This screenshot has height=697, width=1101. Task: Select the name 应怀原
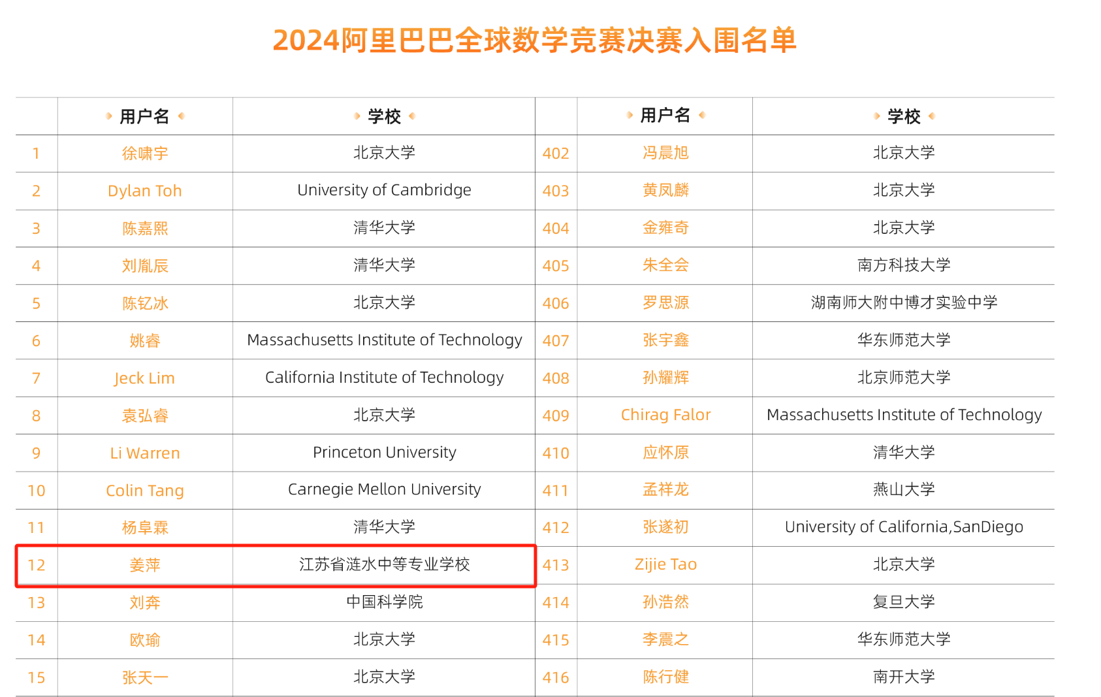tap(665, 453)
